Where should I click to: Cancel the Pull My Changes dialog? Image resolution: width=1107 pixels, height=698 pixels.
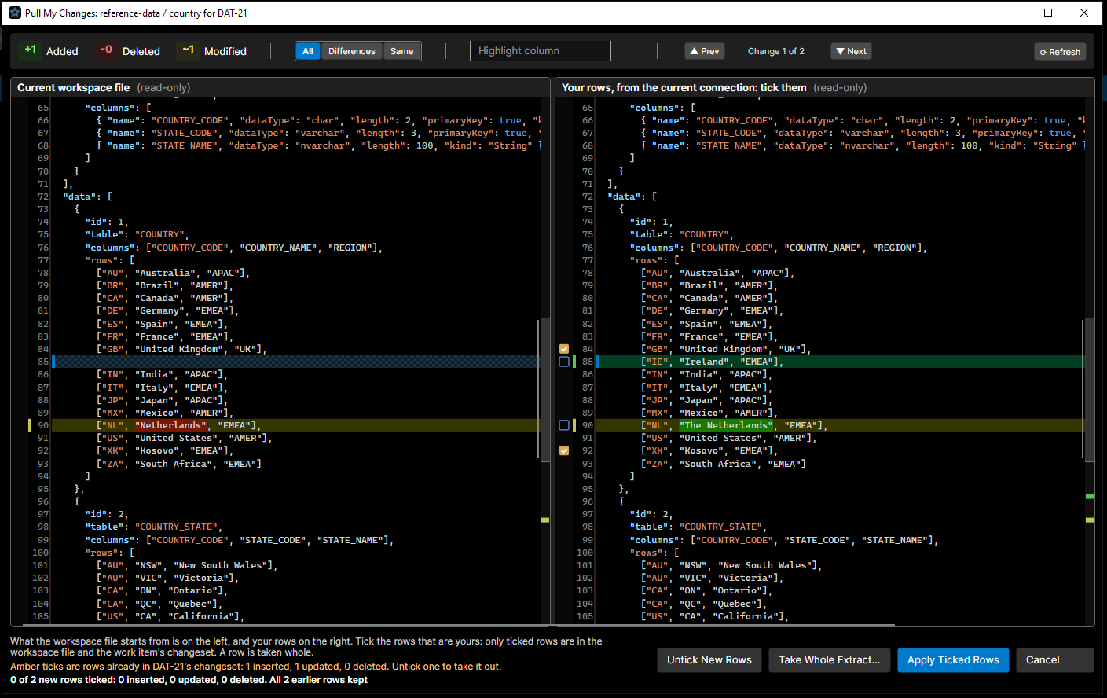[x=1054, y=660]
